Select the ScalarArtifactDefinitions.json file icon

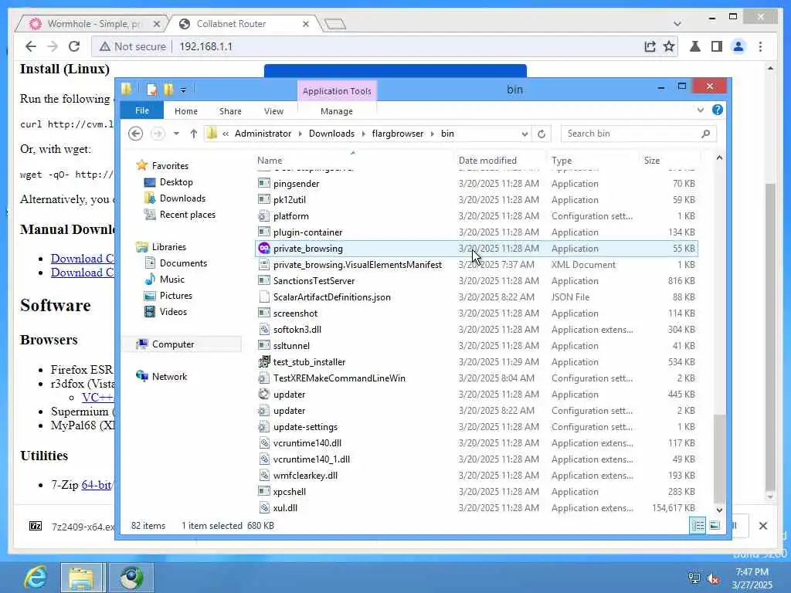click(264, 297)
